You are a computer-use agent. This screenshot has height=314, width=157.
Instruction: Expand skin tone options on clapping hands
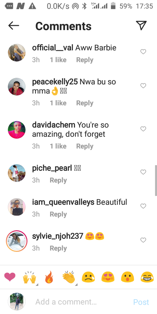click(x=76, y=284)
